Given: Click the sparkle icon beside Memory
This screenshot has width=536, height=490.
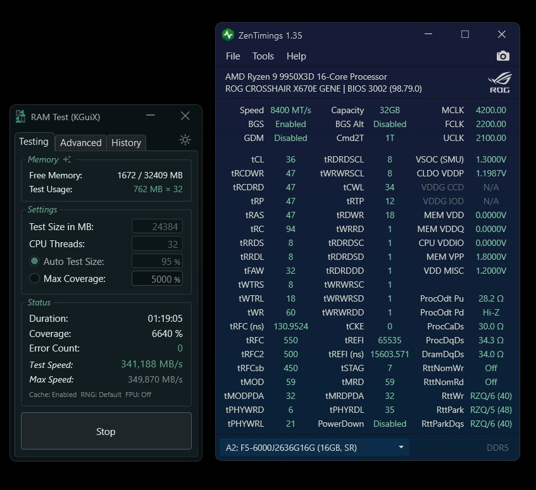Looking at the screenshot, I should 67,159.
